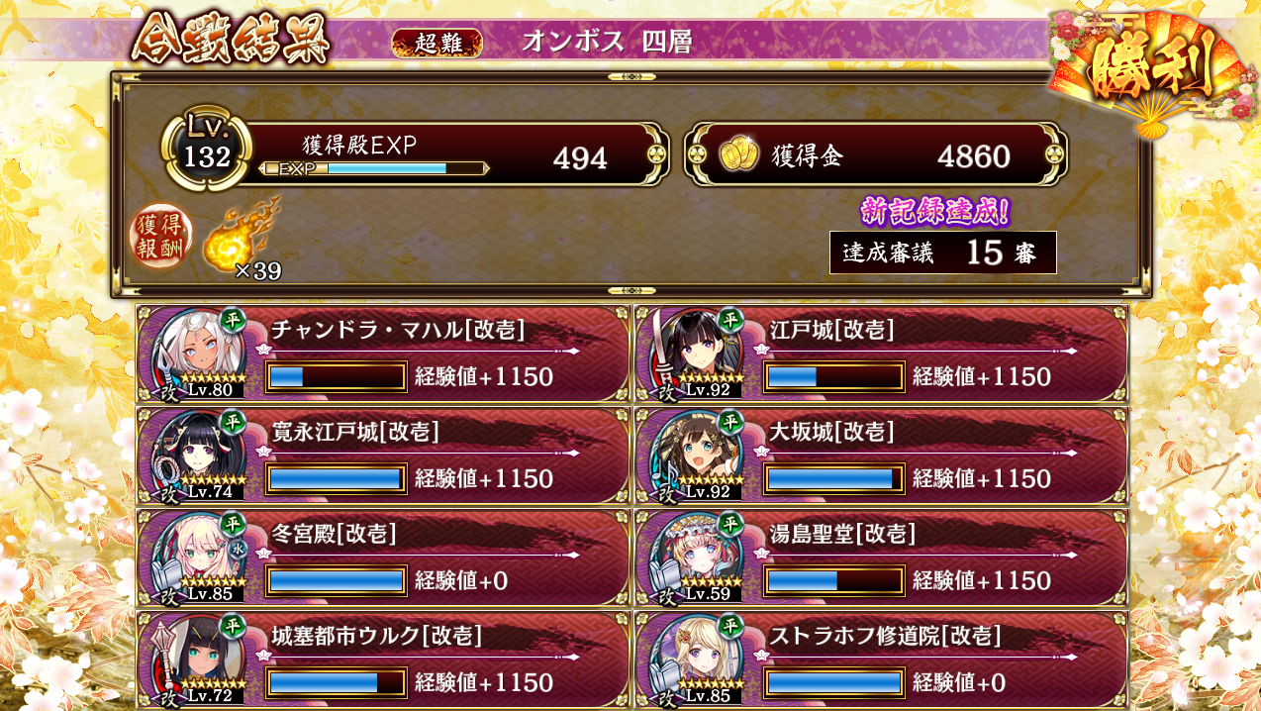1261x711 pixels.
Task: Click the gold coin icon
Action: click(738, 154)
